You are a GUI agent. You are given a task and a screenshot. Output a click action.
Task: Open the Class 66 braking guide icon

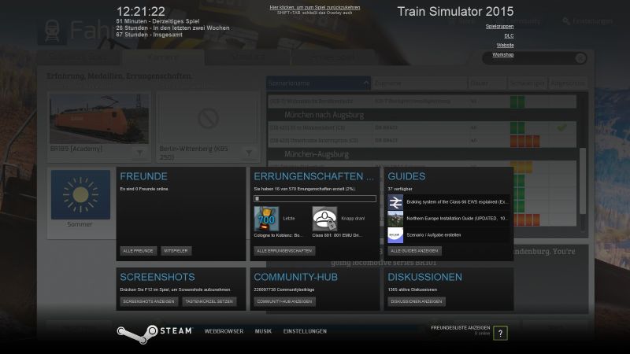coord(395,202)
